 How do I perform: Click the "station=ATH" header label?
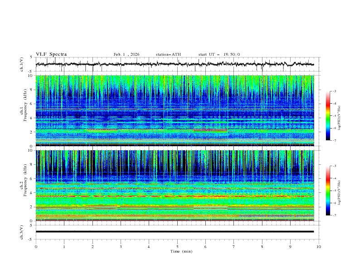(x=168, y=54)
